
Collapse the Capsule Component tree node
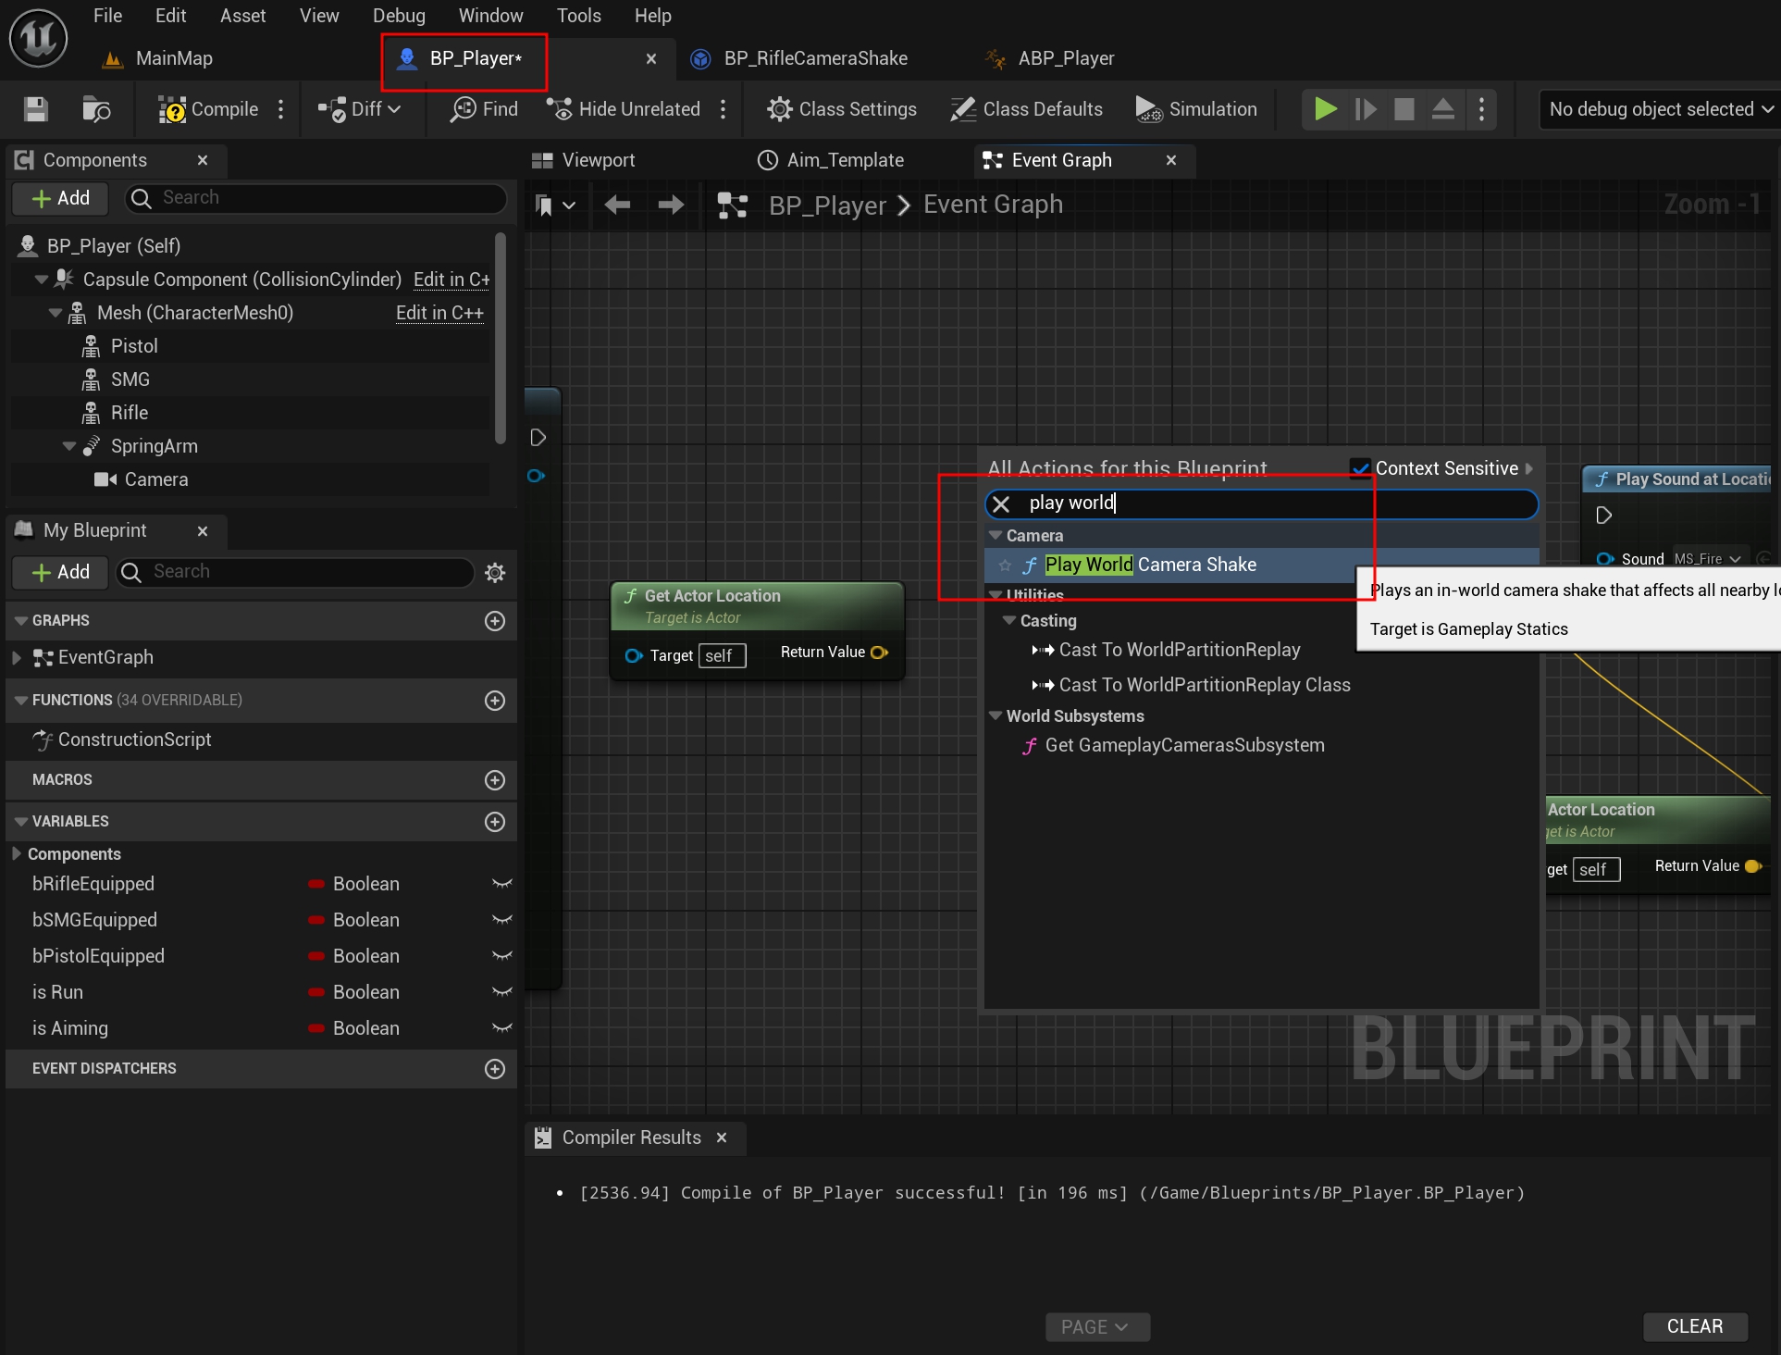(x=41, y=279)
